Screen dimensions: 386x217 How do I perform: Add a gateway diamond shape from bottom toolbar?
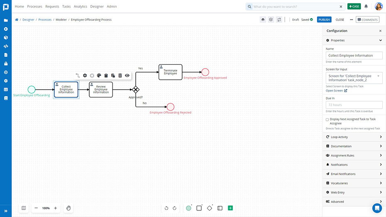click(x=210, y=208)
